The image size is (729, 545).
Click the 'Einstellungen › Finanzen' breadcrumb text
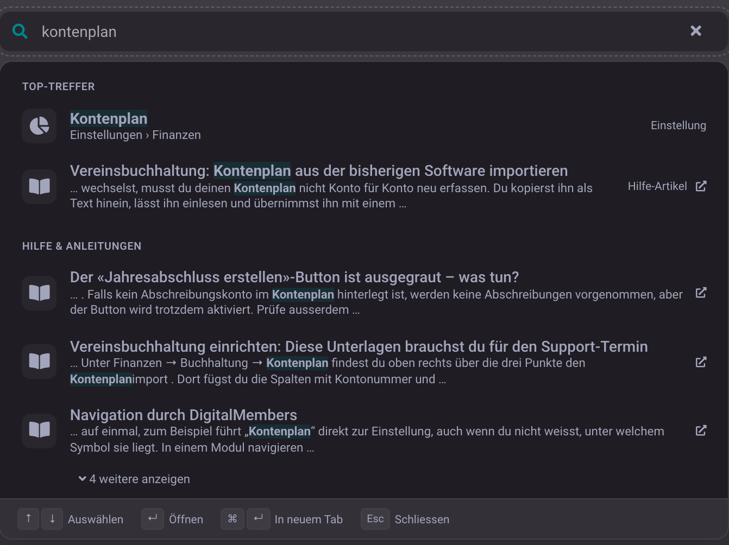pyautogui.click(x=135, y=135)
